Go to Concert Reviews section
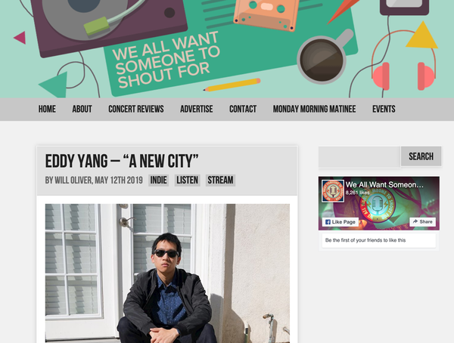454x343 pixels. coord(135,109)
